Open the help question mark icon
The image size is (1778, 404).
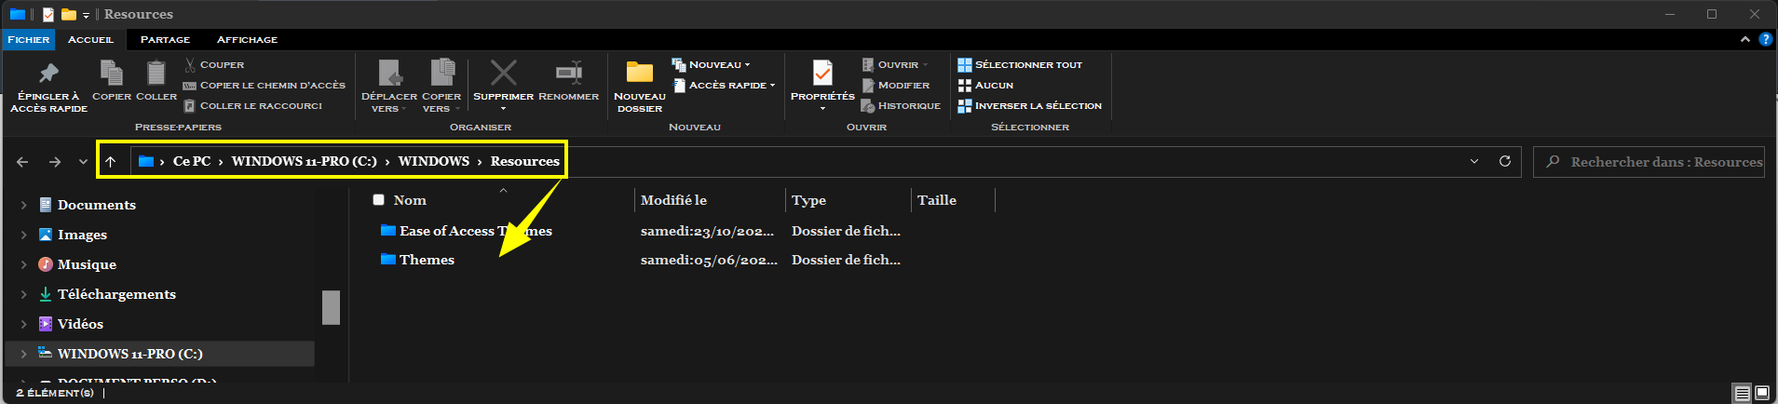point(1765,39)
